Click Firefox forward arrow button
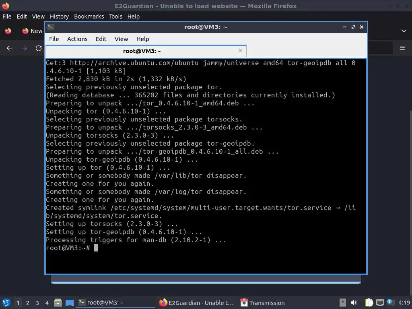 (24, 48)
